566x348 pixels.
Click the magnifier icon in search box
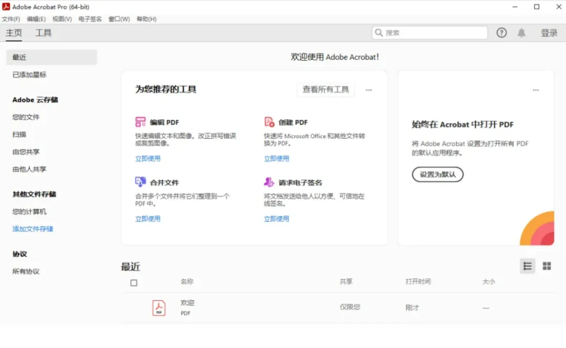[x=379, y=33]
